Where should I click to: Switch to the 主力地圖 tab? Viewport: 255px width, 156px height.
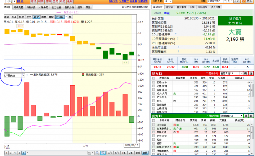coord(56,7)
